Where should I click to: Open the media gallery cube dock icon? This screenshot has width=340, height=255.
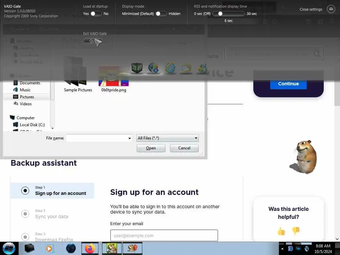(137, 68)
